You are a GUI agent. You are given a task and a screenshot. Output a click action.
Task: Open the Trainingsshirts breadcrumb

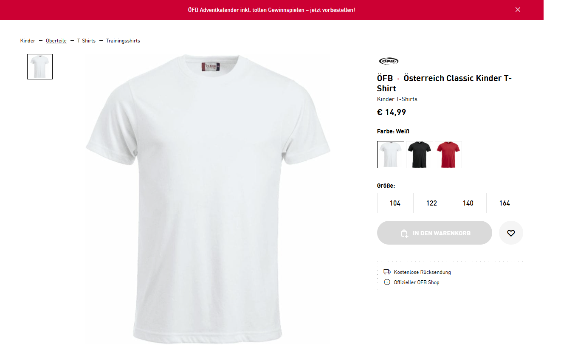[123, 41]
